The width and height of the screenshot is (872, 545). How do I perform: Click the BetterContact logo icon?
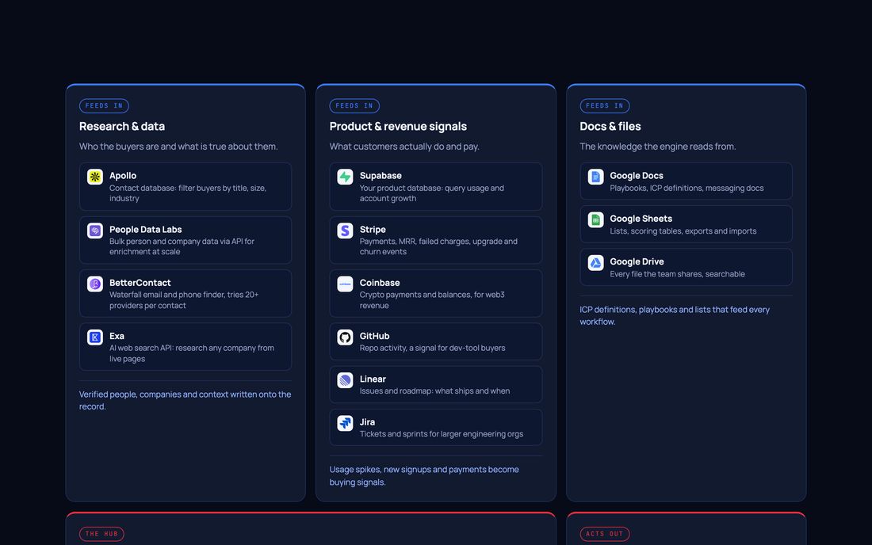tap(95, 284)
